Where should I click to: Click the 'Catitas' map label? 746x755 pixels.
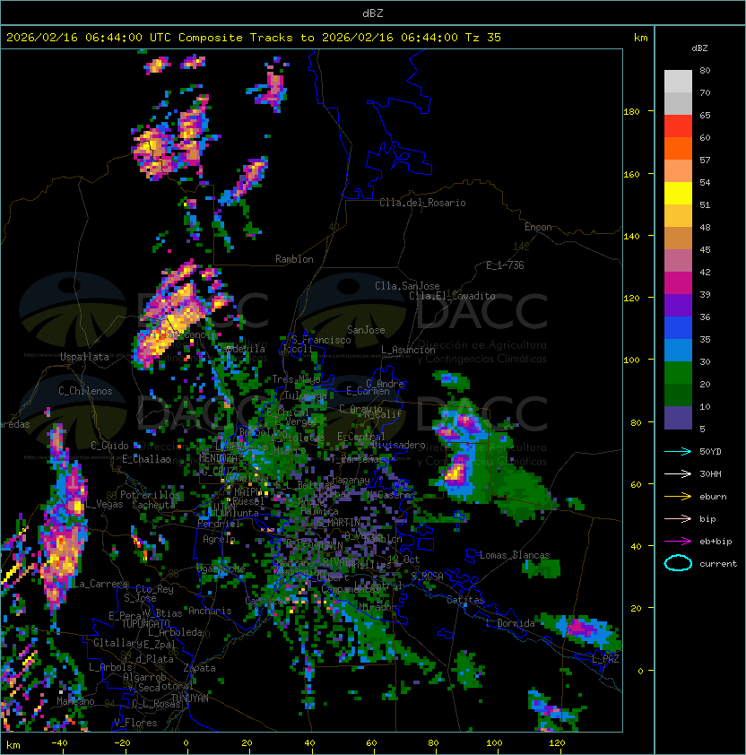tap(465, 600)
